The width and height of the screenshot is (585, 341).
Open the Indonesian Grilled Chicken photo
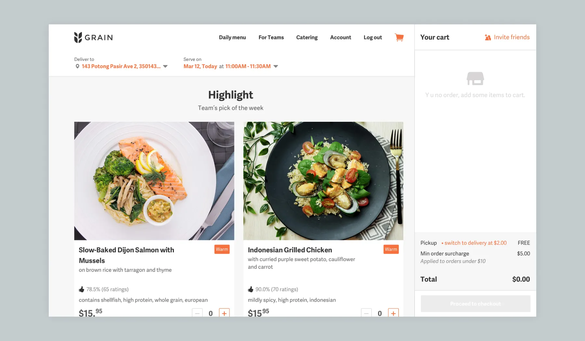(323, 181)
